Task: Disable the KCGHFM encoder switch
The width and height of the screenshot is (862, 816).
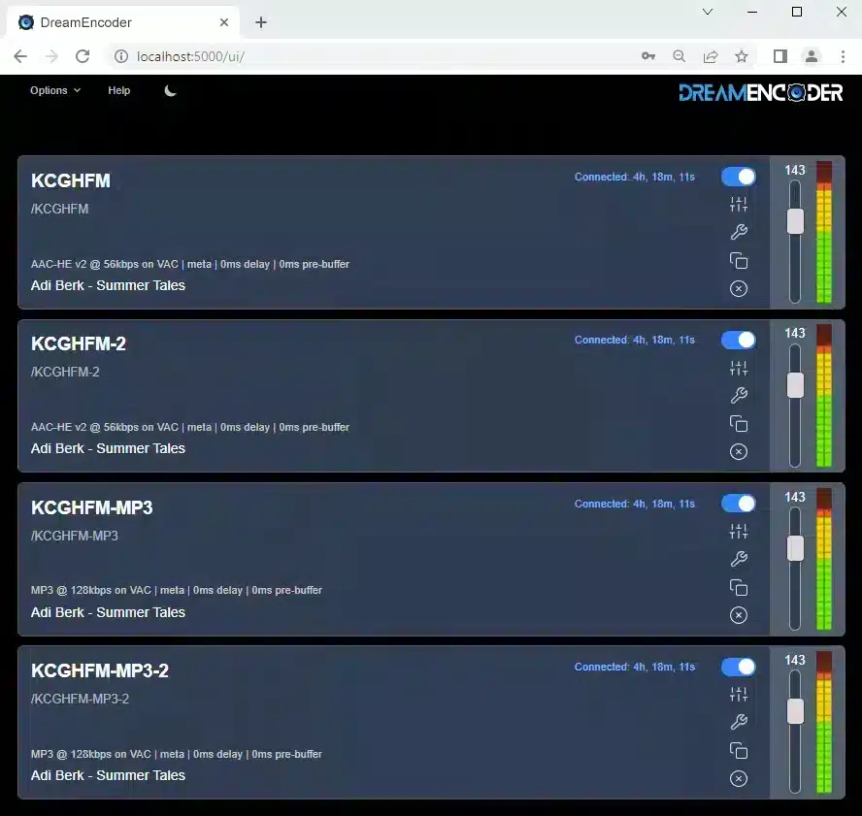Action: [x=739, y=177]
